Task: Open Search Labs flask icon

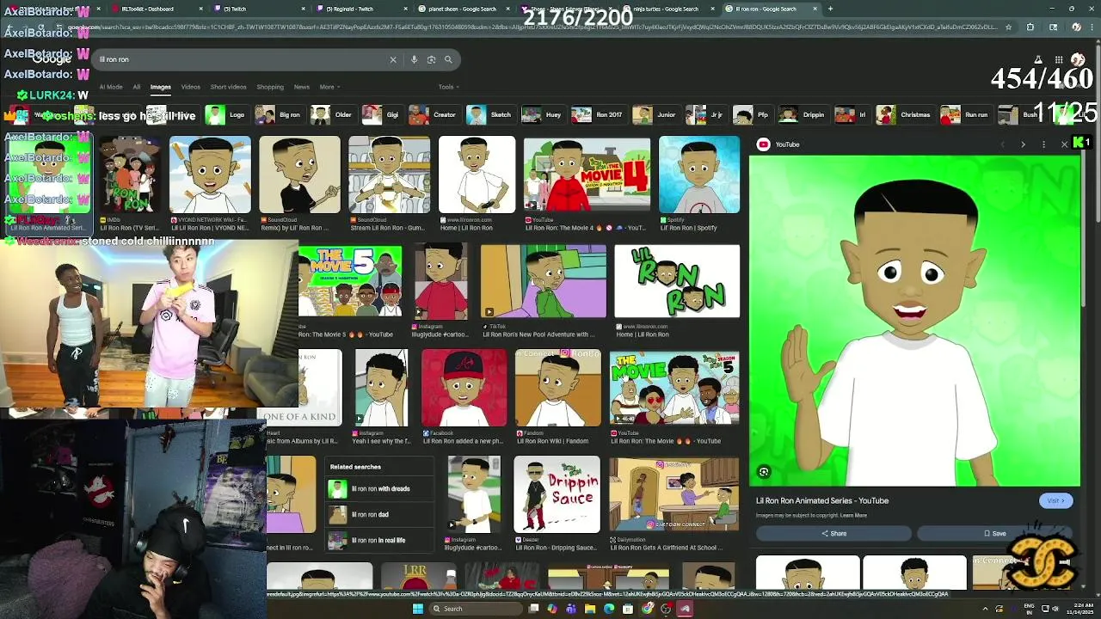Action: (x=1038, y=59)
